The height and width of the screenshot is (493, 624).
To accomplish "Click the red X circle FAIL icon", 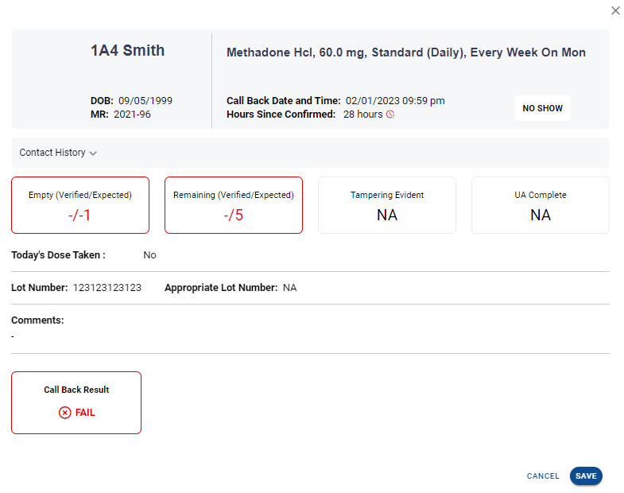I will tap(65, 413).
